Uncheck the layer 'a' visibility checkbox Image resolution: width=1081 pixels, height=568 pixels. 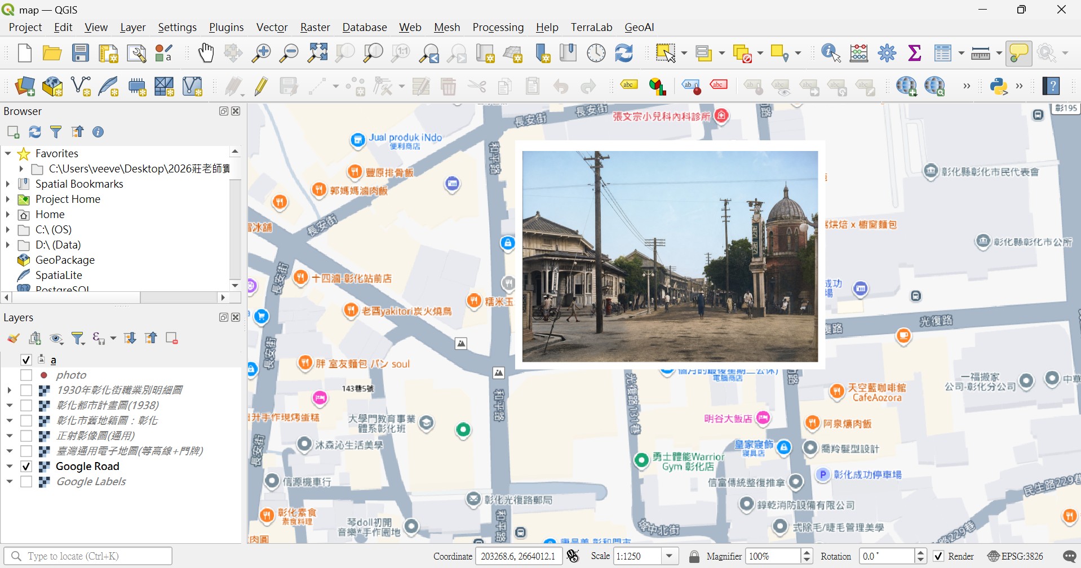[x=26, y=360]
